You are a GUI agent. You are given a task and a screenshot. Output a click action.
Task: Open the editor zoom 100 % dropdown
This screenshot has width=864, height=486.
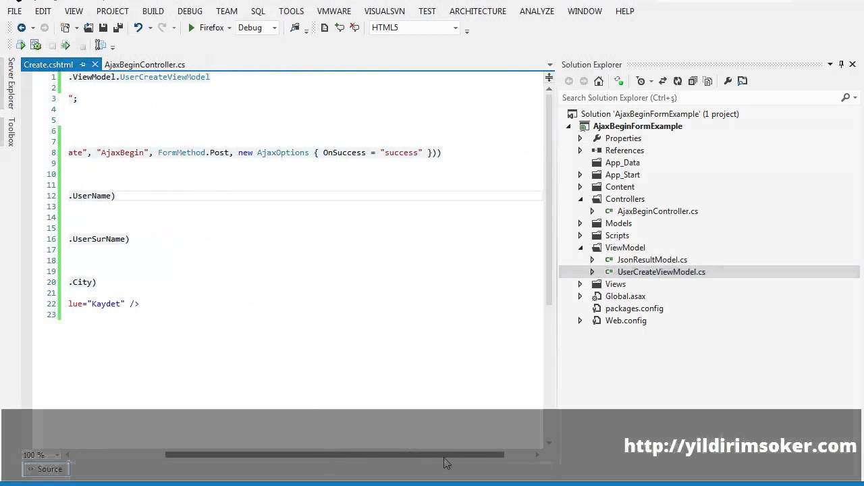57,455
